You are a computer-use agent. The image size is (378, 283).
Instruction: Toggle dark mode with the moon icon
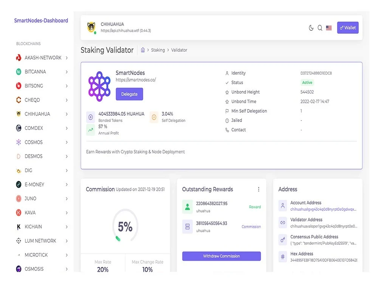click(x=311, y=28)
